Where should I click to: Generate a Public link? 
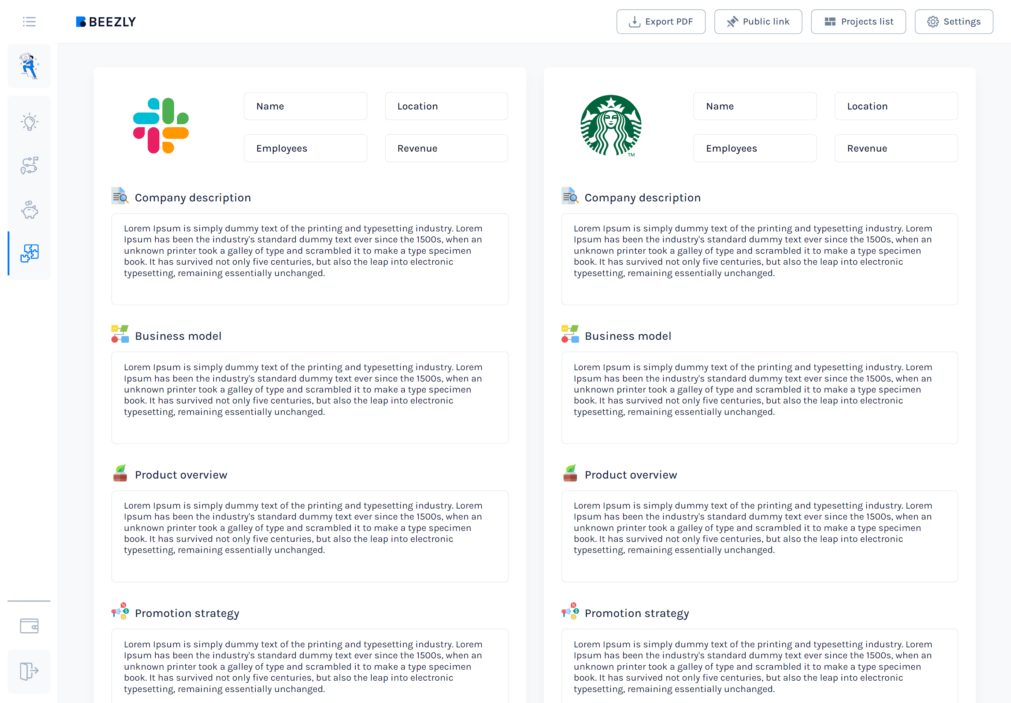(x=758, y=21)
